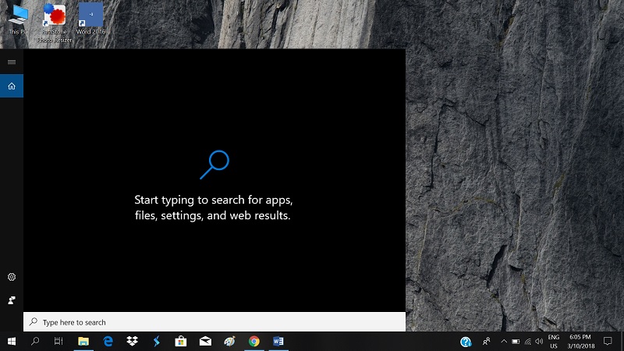
Task: Open Microsoft Store from the taskbar
Action: (181, 341)
